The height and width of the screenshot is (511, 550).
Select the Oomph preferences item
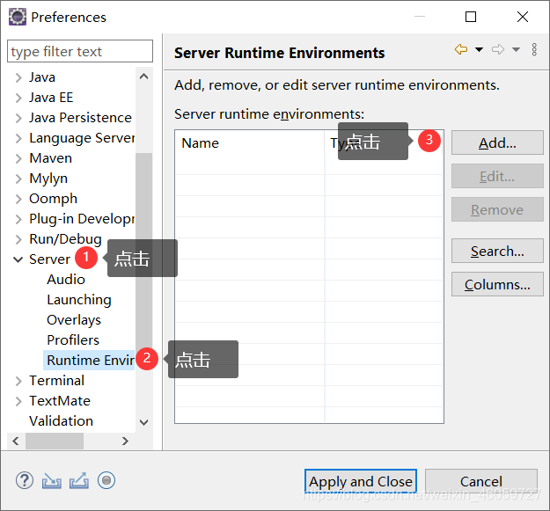[53, 199]
